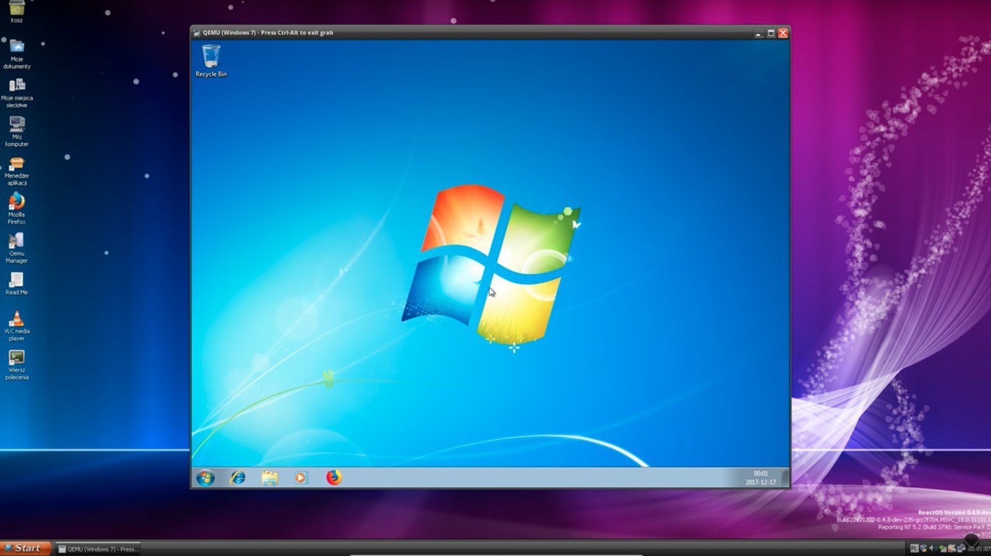Click the Show desktop strip in Windows 7
Screen dimensions: 991x556
(x=785, y=477)
